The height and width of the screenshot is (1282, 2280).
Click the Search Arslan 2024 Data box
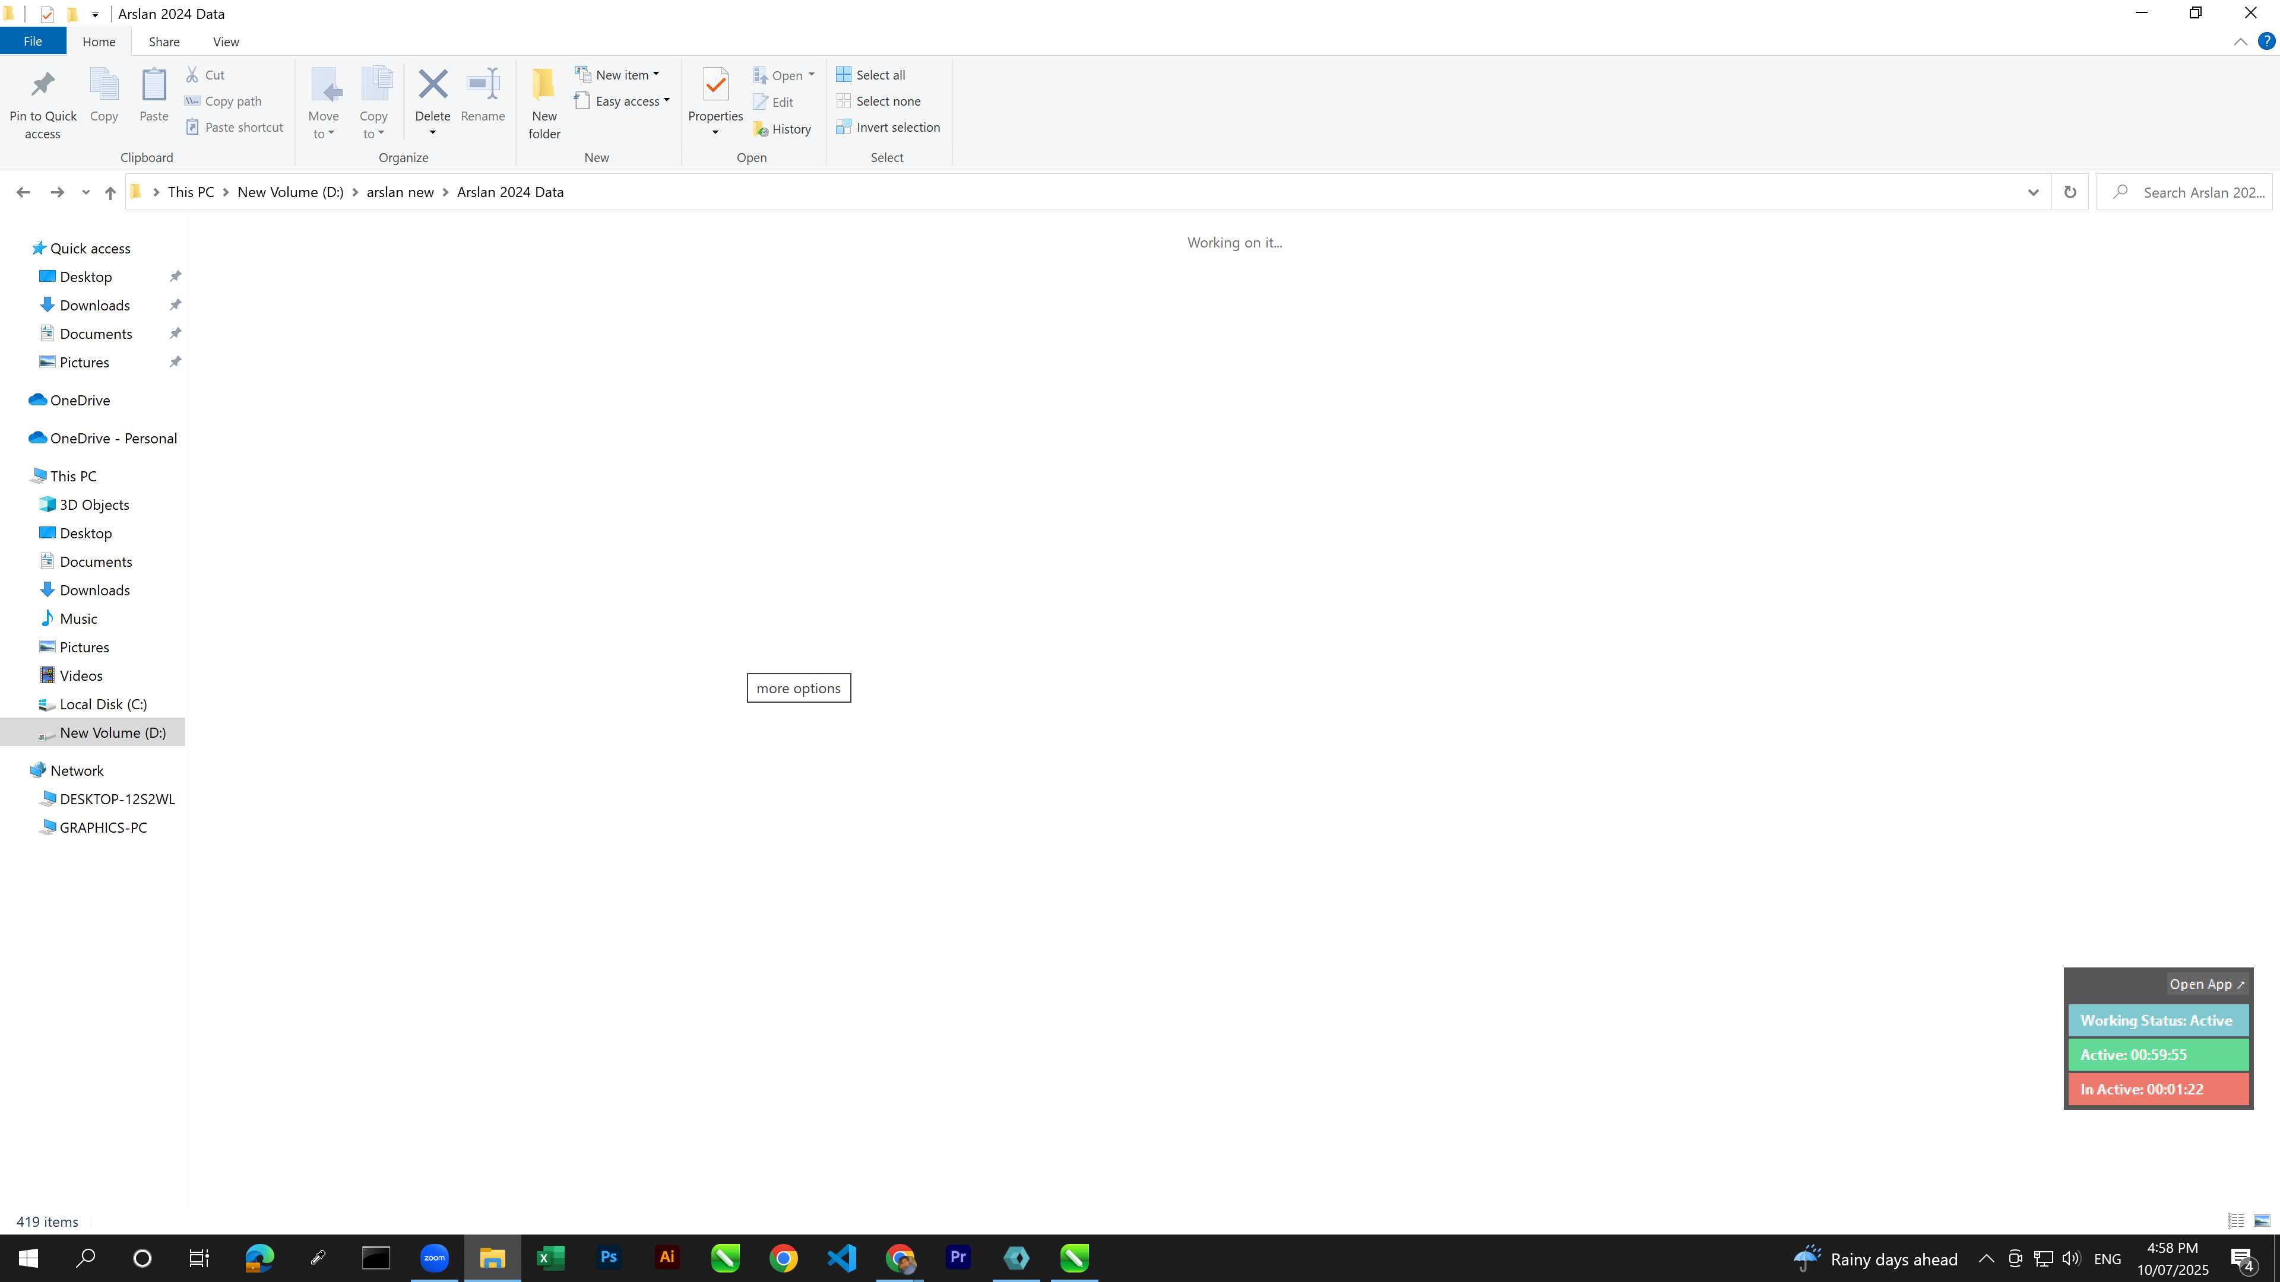pyautogui.click(x=2184, y=192)
